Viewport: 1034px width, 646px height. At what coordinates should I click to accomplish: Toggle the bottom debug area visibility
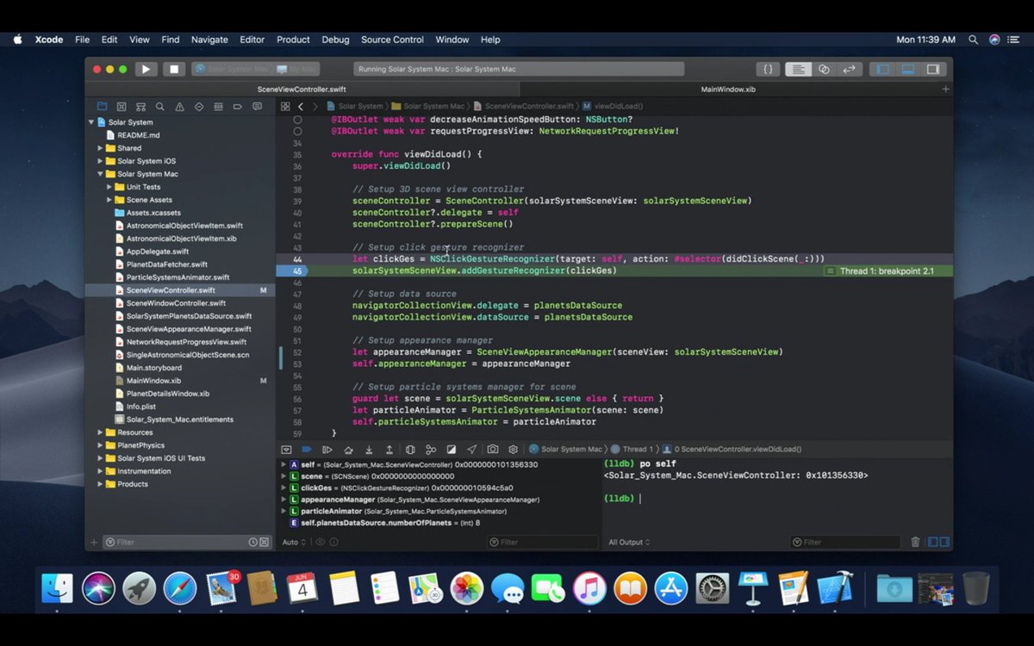pyautogui.click(x=907, y=69)
